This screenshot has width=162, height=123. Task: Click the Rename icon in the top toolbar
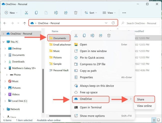click(56, 13)
